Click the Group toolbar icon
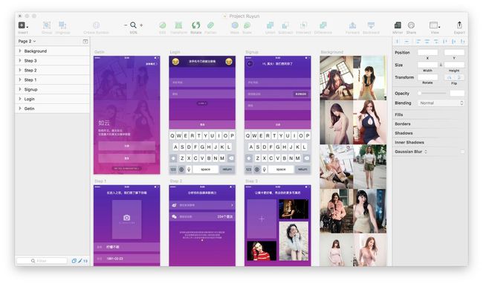This screenshot has width=483, height=284. coord(47,25)
